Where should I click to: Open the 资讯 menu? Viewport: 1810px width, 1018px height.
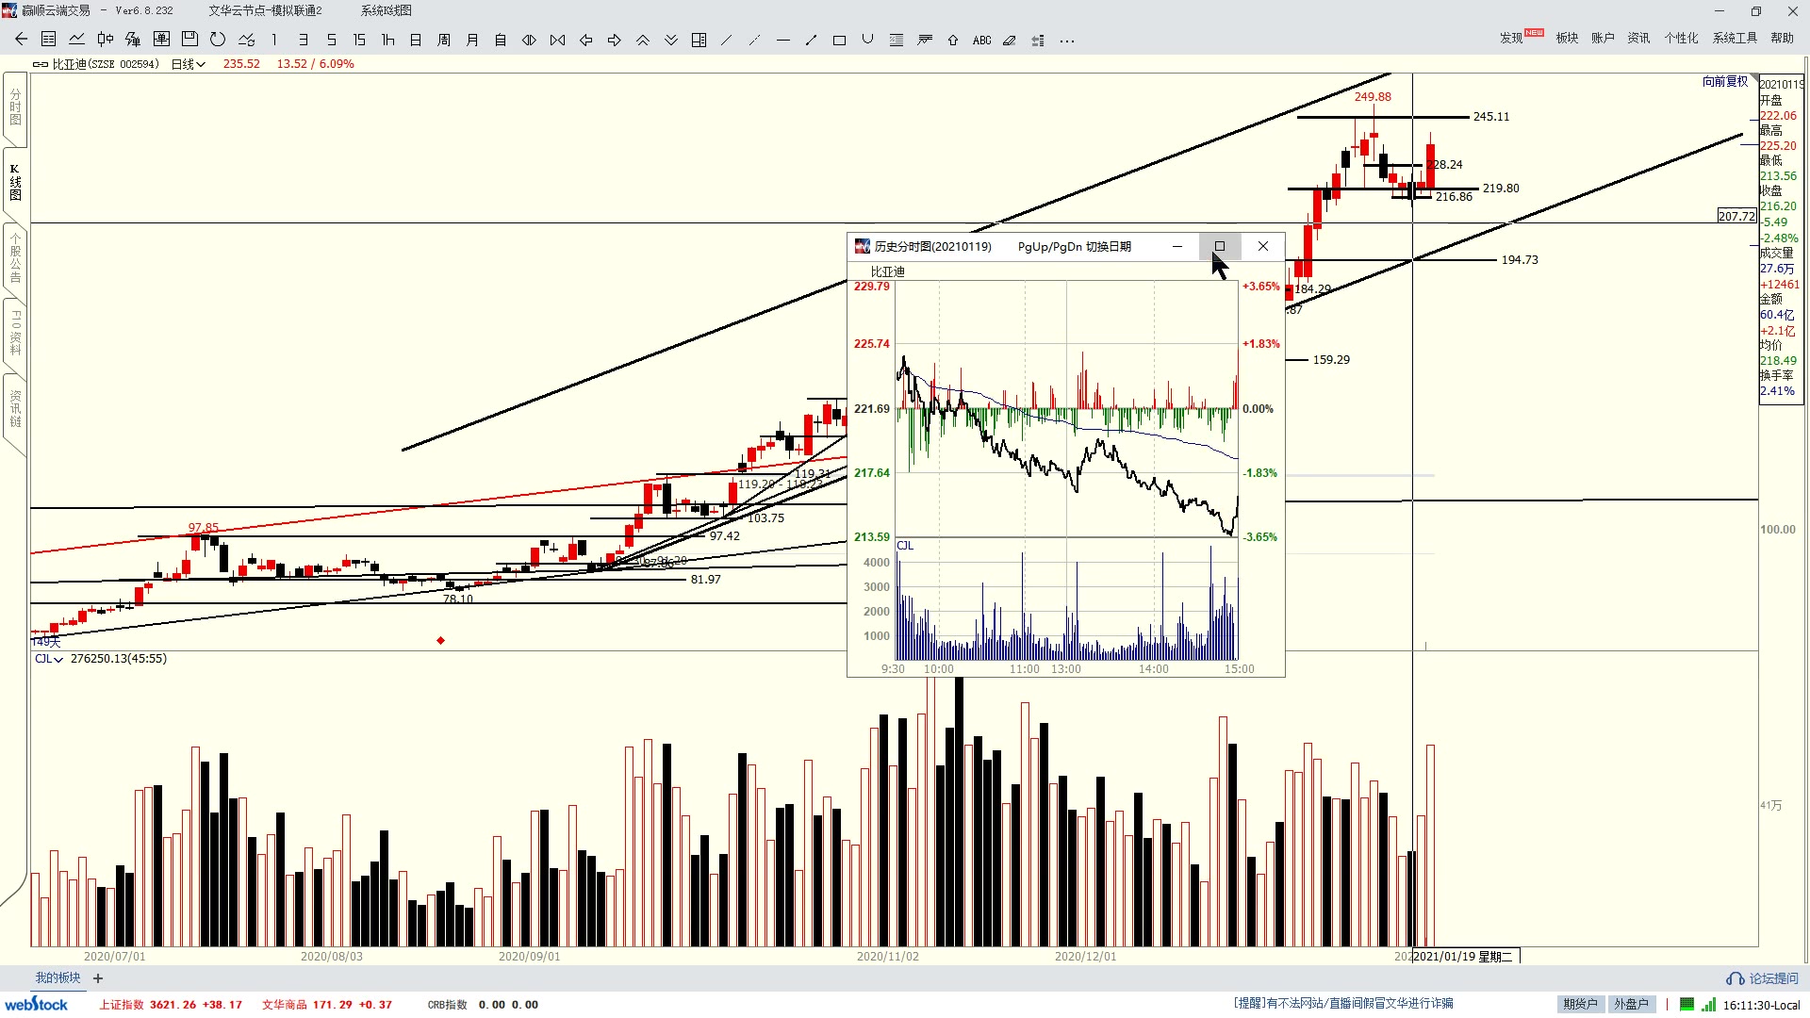click(1638, 38)
